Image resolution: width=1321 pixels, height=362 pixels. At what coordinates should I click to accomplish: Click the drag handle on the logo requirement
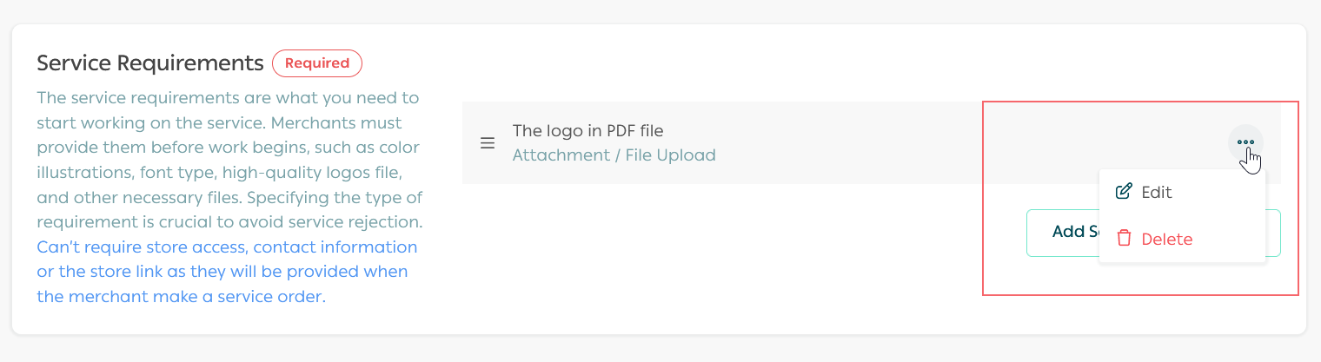(x=488, y=143)
